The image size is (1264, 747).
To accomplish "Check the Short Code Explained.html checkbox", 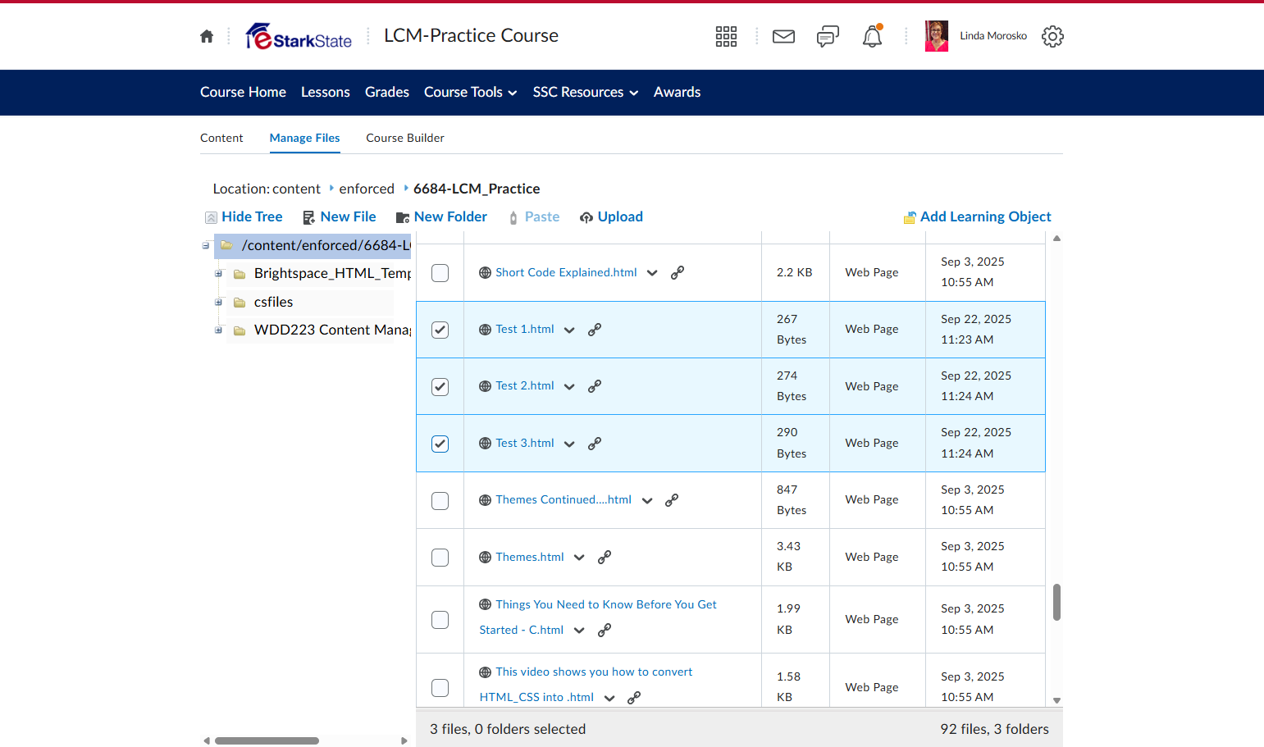I will 440,273.
